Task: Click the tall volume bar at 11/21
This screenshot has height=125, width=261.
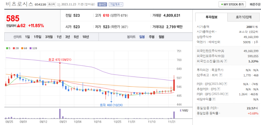Action: tap(174, 115)
